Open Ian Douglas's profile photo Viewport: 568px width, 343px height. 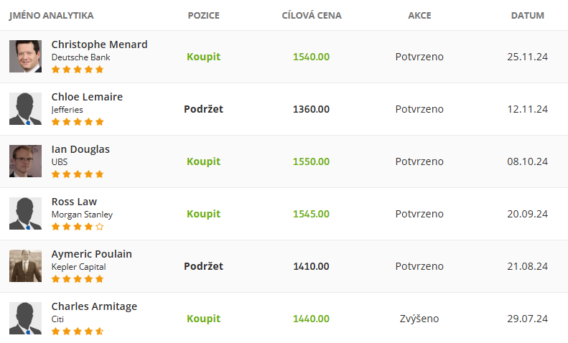[x=25, y=161]
